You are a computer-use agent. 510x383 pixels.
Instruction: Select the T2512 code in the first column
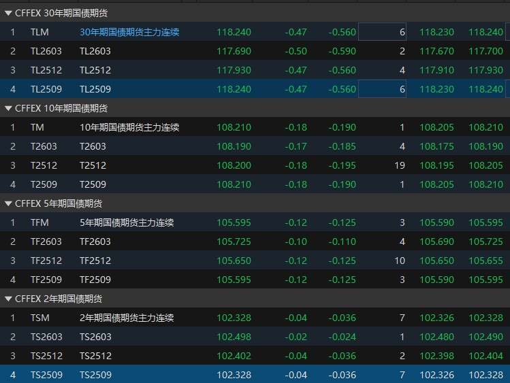[44, 165]
